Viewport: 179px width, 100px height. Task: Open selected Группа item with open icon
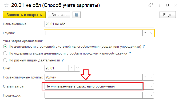point(151,33)
